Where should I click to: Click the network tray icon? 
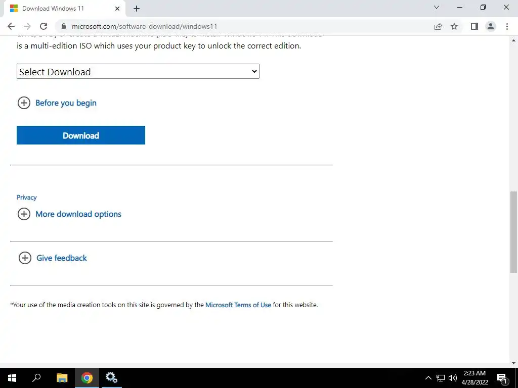pyautogui.click(x=441, y=378)
